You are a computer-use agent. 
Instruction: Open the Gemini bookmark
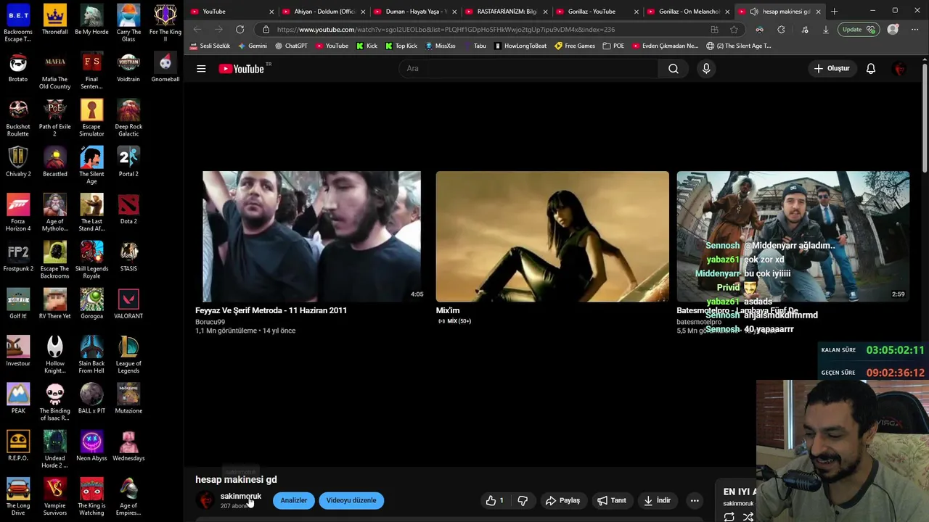point(252,46)
